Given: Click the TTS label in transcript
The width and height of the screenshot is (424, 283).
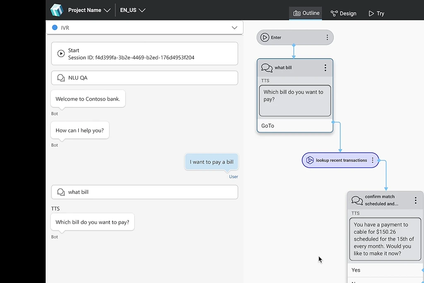Looking at the screenshot, I should pyautogui.click(x=55, y=208).
